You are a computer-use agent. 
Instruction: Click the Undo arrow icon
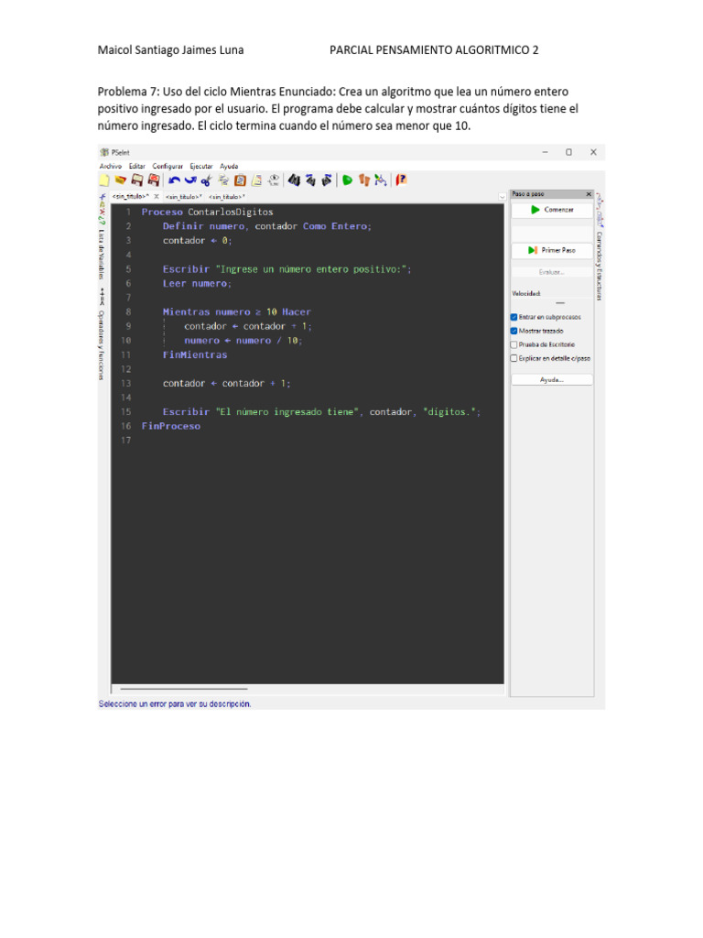click(x=174, y=180)
